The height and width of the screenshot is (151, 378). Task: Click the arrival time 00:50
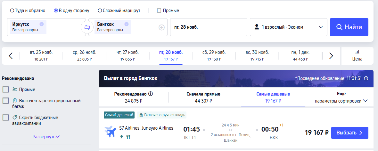[270, 129]
